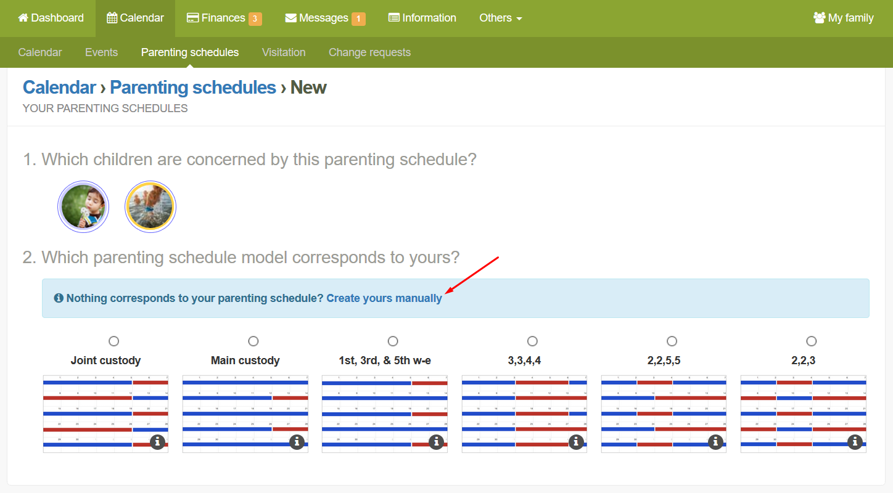Select the second child's yellow-ringed photo
Image resolution: width=893 pixels, height=493 pixels.
pos(150,206)
